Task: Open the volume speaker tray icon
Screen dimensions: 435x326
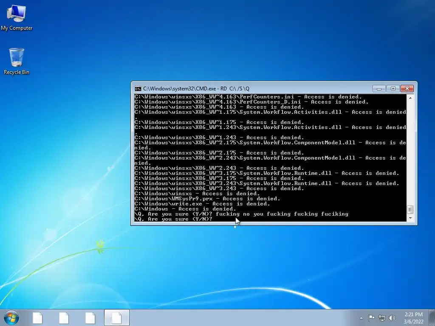Action: point(392,318)
